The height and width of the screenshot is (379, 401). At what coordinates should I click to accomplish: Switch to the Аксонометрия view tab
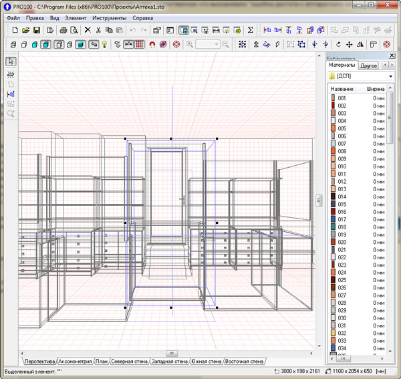click(76, 362)
